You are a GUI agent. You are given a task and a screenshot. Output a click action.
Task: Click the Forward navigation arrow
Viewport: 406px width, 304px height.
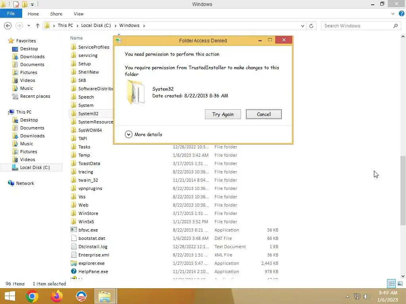tap(19, 26)
